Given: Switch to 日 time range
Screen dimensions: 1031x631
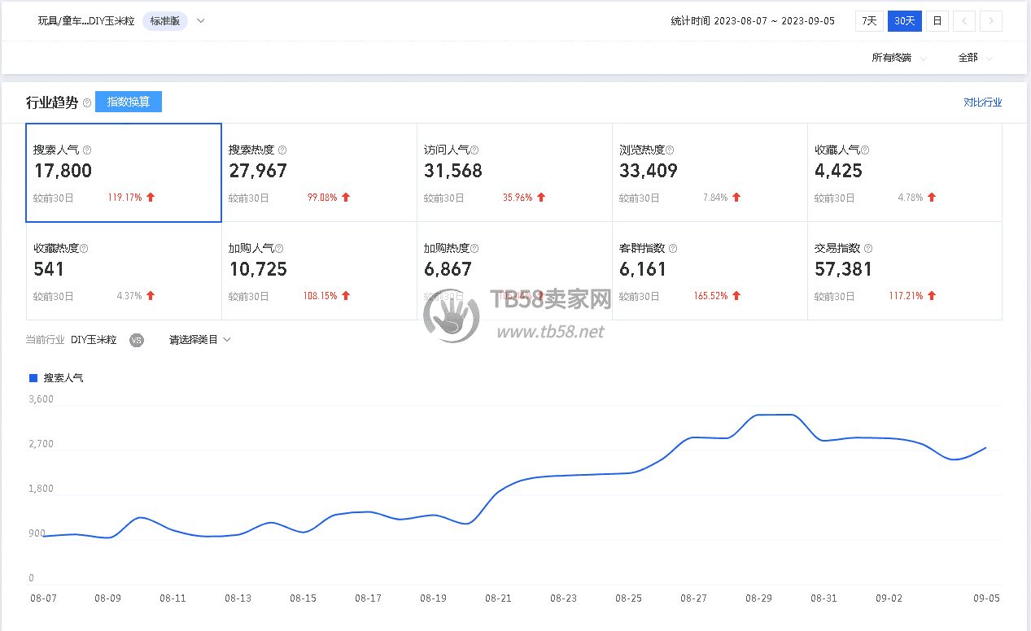Looking at the screenshot, I should point(937,21).
